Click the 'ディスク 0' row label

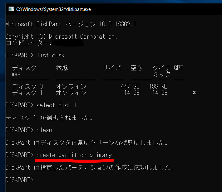27,86
